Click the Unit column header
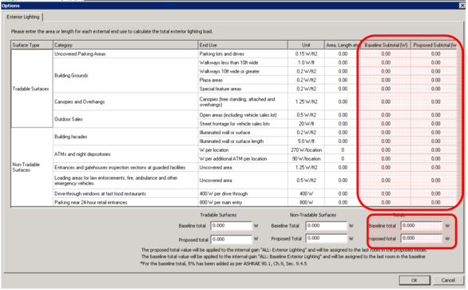Image resolution: width=468 pixels, height=290 pixels. click(306, 45)
